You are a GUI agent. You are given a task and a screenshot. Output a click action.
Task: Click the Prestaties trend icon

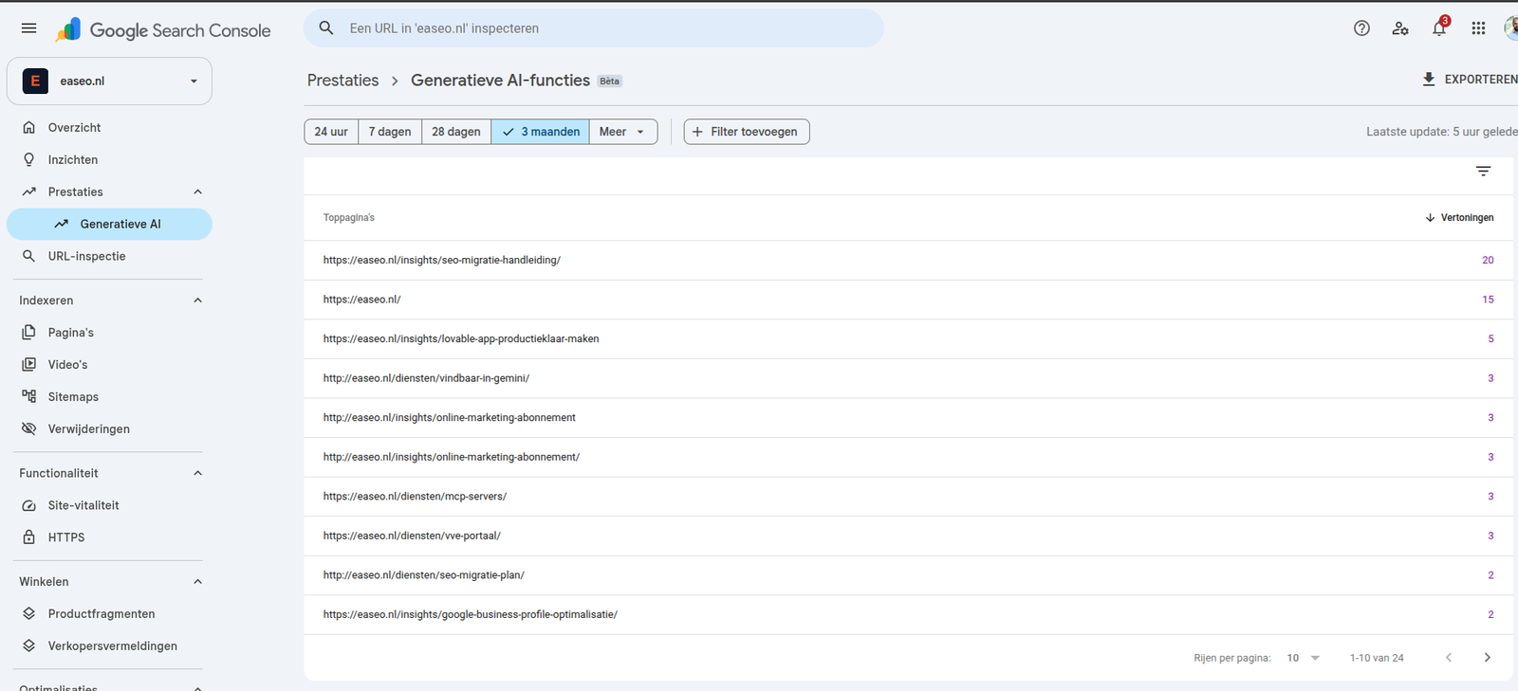(29, 191)
